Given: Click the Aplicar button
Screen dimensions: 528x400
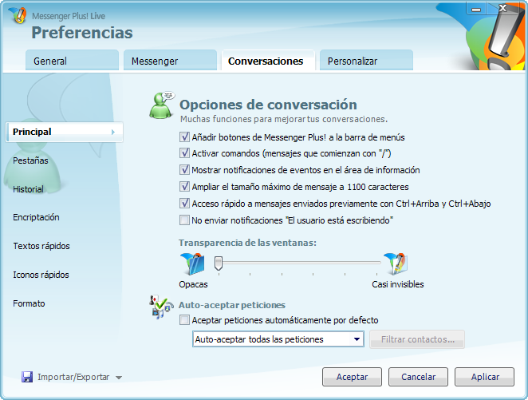Looking at the screenshot, I should [485, 377].
